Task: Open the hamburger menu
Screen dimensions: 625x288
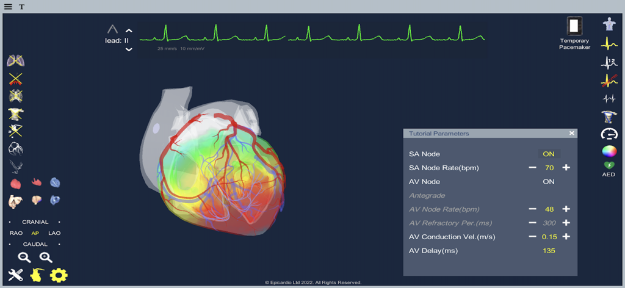Action: coord(8,7)
